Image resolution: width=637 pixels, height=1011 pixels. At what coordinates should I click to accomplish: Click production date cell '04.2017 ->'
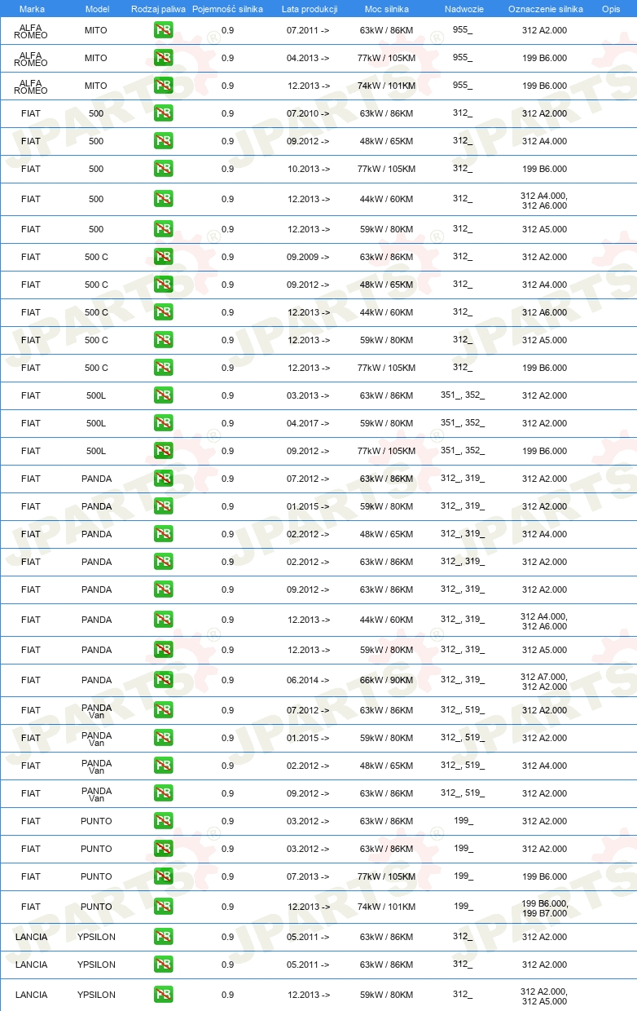[x=308, y=423]
